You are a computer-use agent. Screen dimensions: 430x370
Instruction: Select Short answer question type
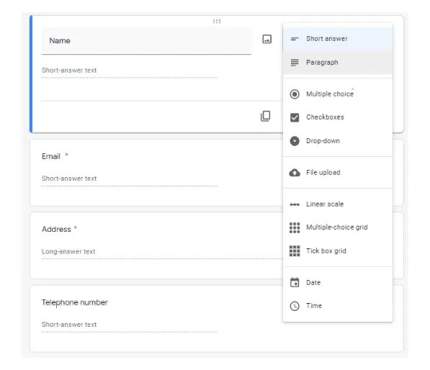(x=338, y=39)
